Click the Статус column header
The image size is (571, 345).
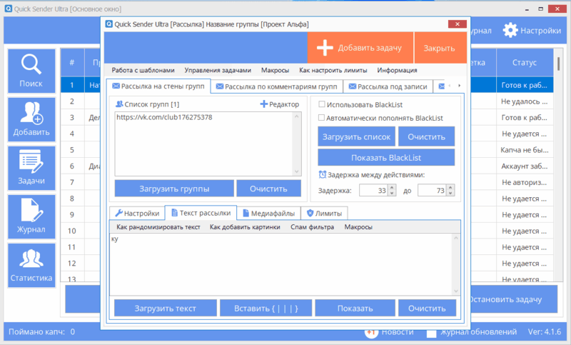click(x=525, y=63)
